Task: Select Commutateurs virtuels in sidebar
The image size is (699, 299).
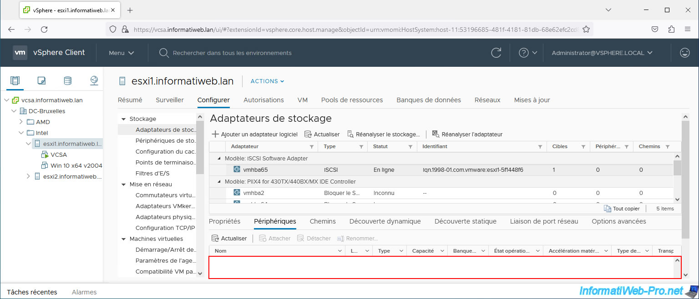Action: pos(166,195)
